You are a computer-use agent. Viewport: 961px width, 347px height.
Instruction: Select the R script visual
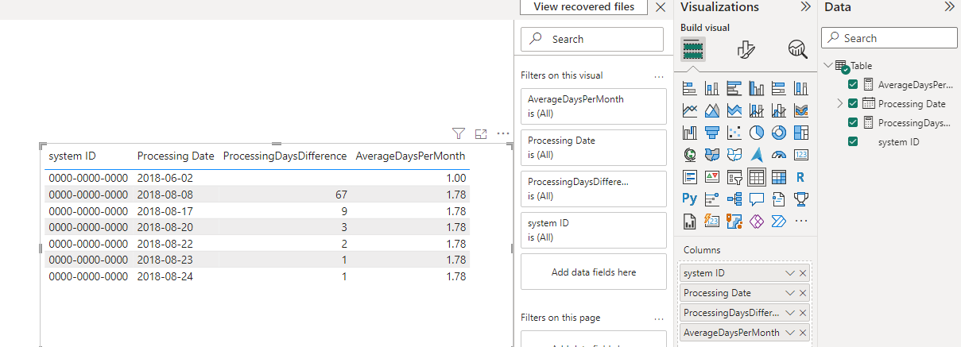click(x=800, y=176)
